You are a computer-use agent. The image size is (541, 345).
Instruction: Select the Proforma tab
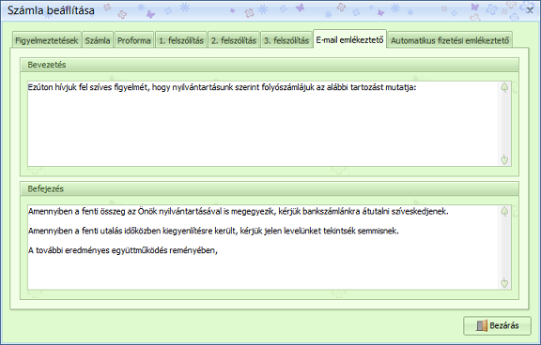(134, 40)
